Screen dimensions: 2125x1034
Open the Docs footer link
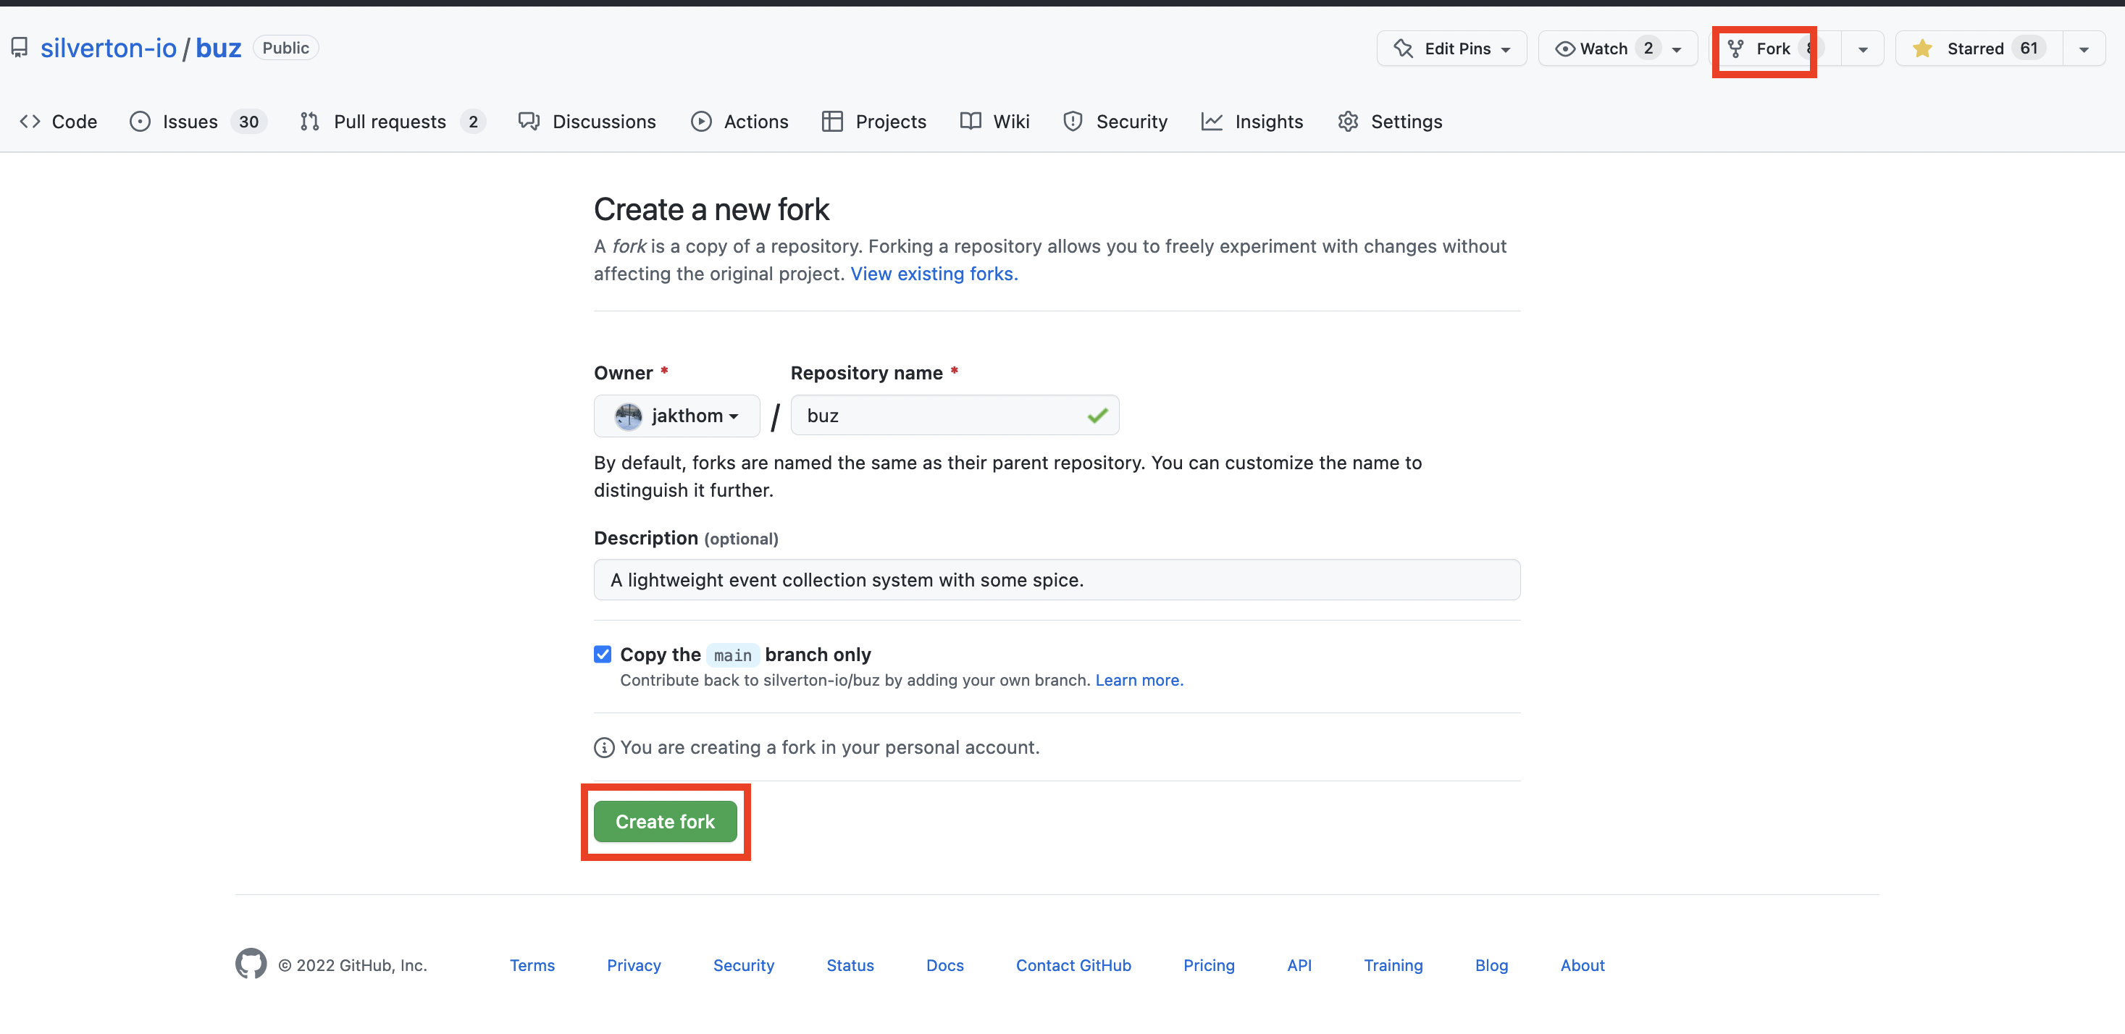click(x=944, y=964)
